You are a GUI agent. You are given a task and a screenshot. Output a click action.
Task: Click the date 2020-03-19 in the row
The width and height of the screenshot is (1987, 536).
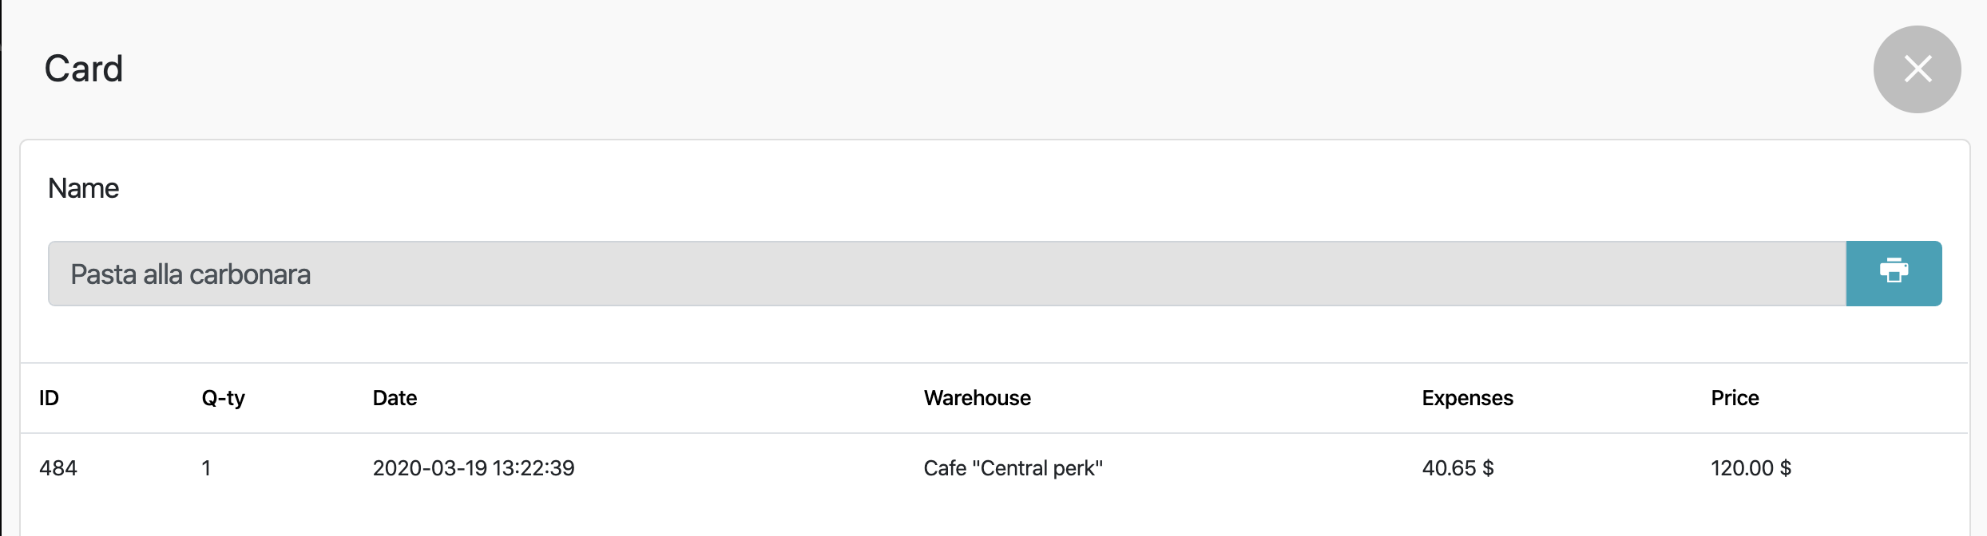[430, 468]
